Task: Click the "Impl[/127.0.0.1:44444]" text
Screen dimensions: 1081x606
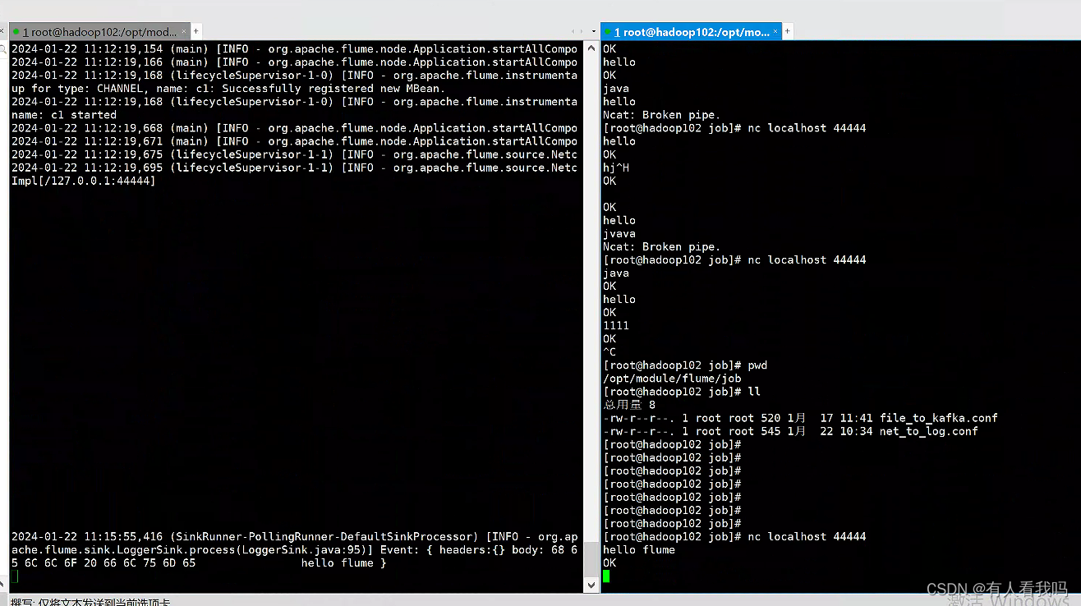Action: [x=84, y=181]
